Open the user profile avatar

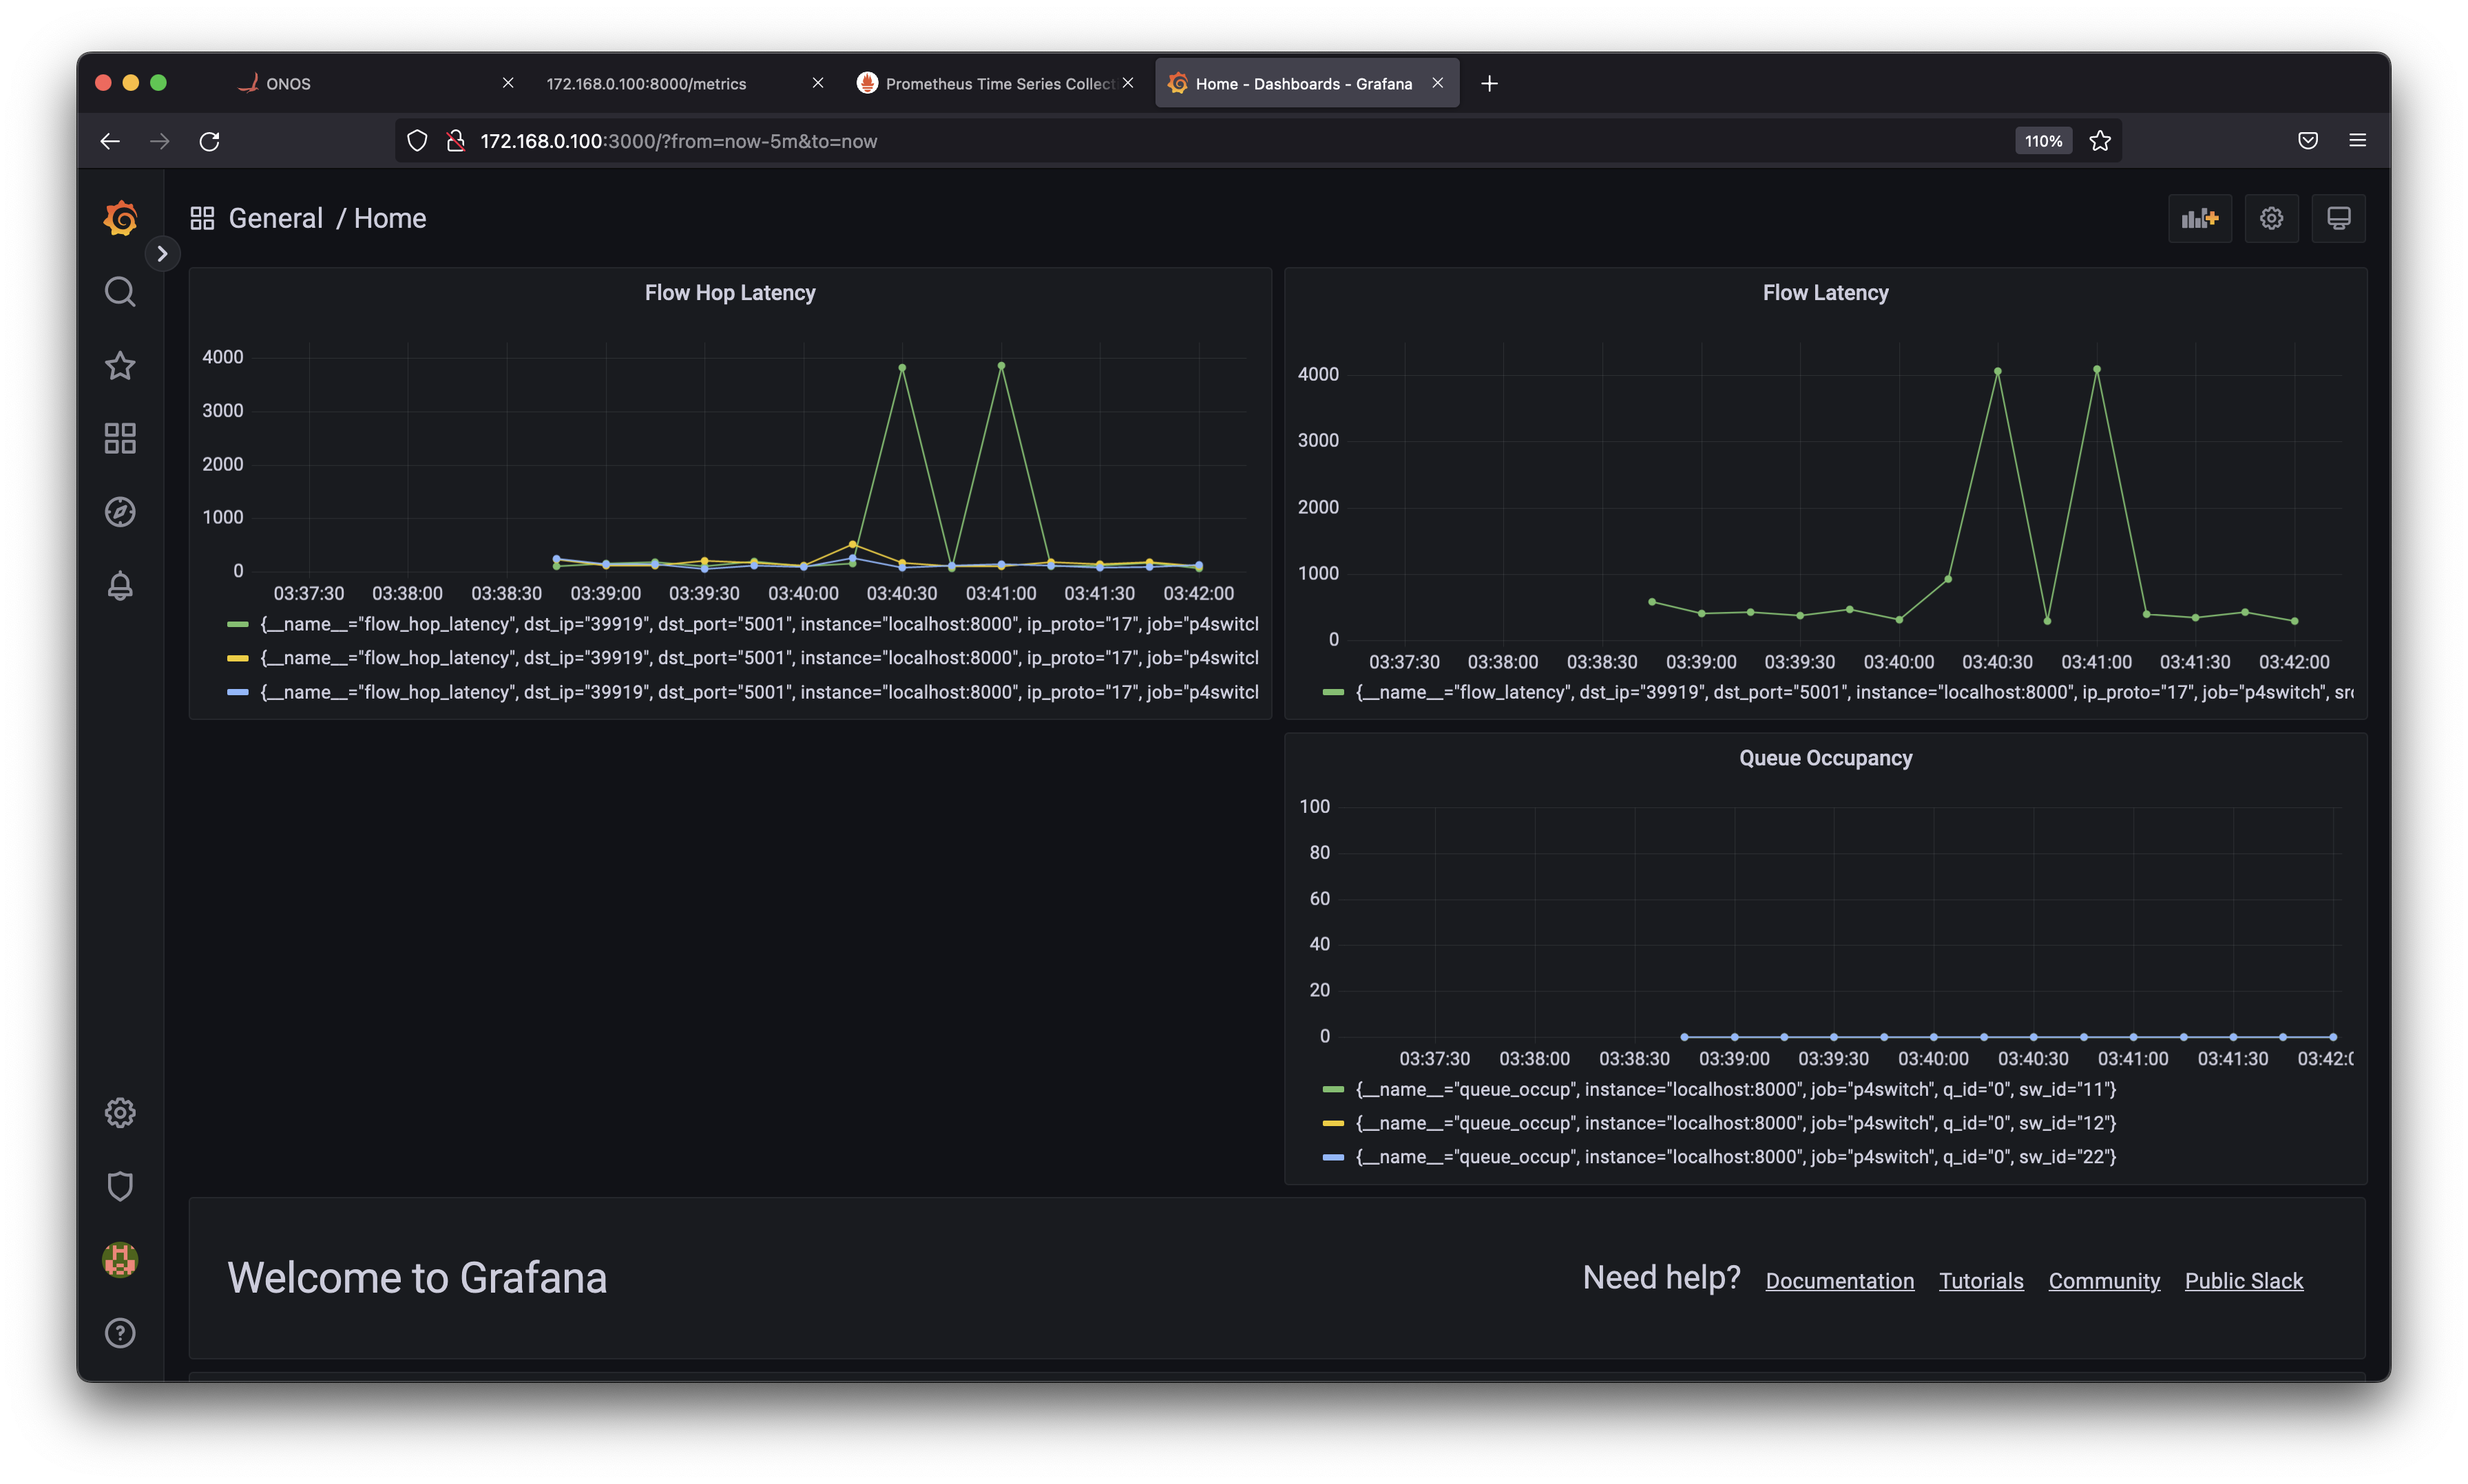coord(120,1260)
